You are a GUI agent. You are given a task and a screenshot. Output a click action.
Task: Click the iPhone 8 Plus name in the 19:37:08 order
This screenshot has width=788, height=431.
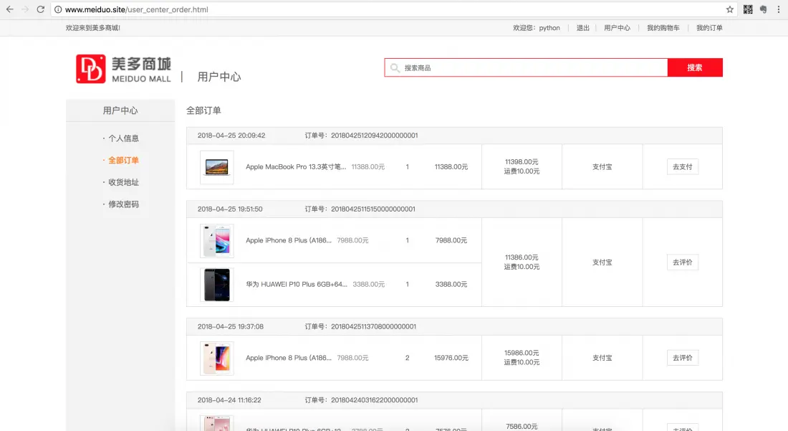tap(289, 358)
